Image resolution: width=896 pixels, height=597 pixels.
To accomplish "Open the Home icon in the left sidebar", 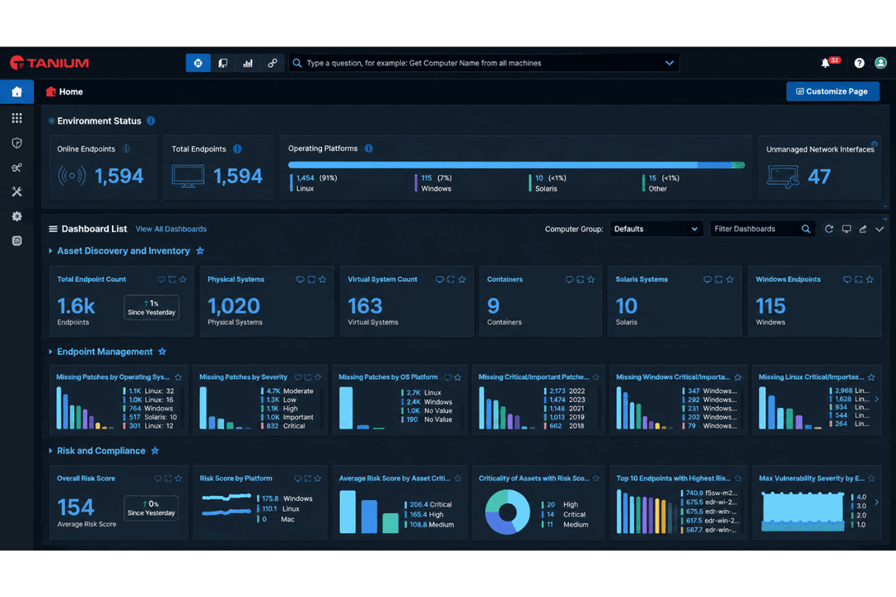I will [x=17, y=91].
